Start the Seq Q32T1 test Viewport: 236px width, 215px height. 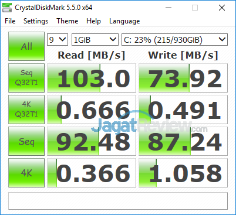26,78
